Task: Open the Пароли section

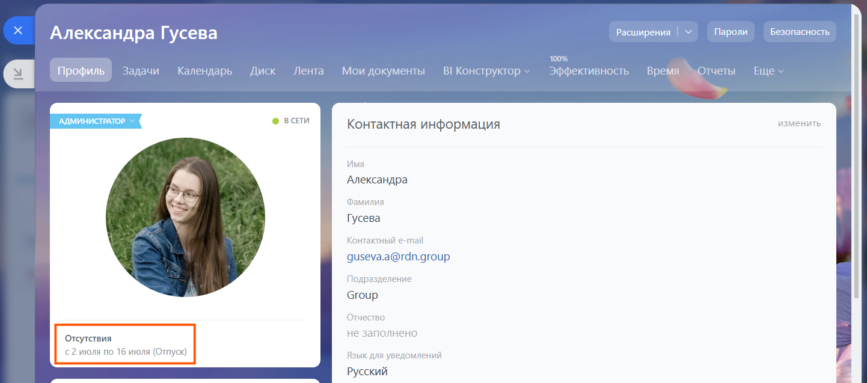Action: pyautogui.click(x=731, y=32)
